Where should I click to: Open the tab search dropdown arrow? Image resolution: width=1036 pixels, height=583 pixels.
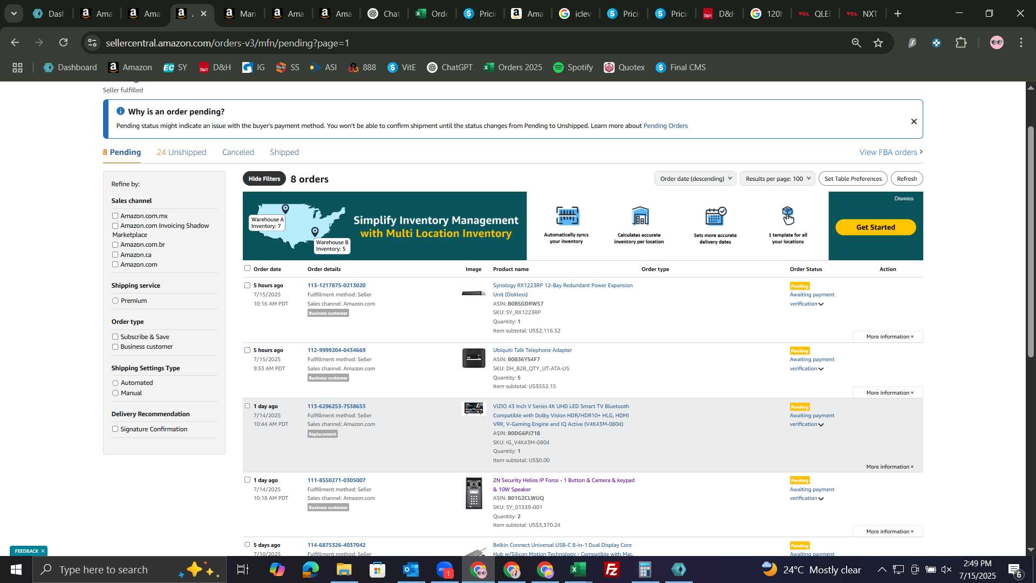pos(13,13)
